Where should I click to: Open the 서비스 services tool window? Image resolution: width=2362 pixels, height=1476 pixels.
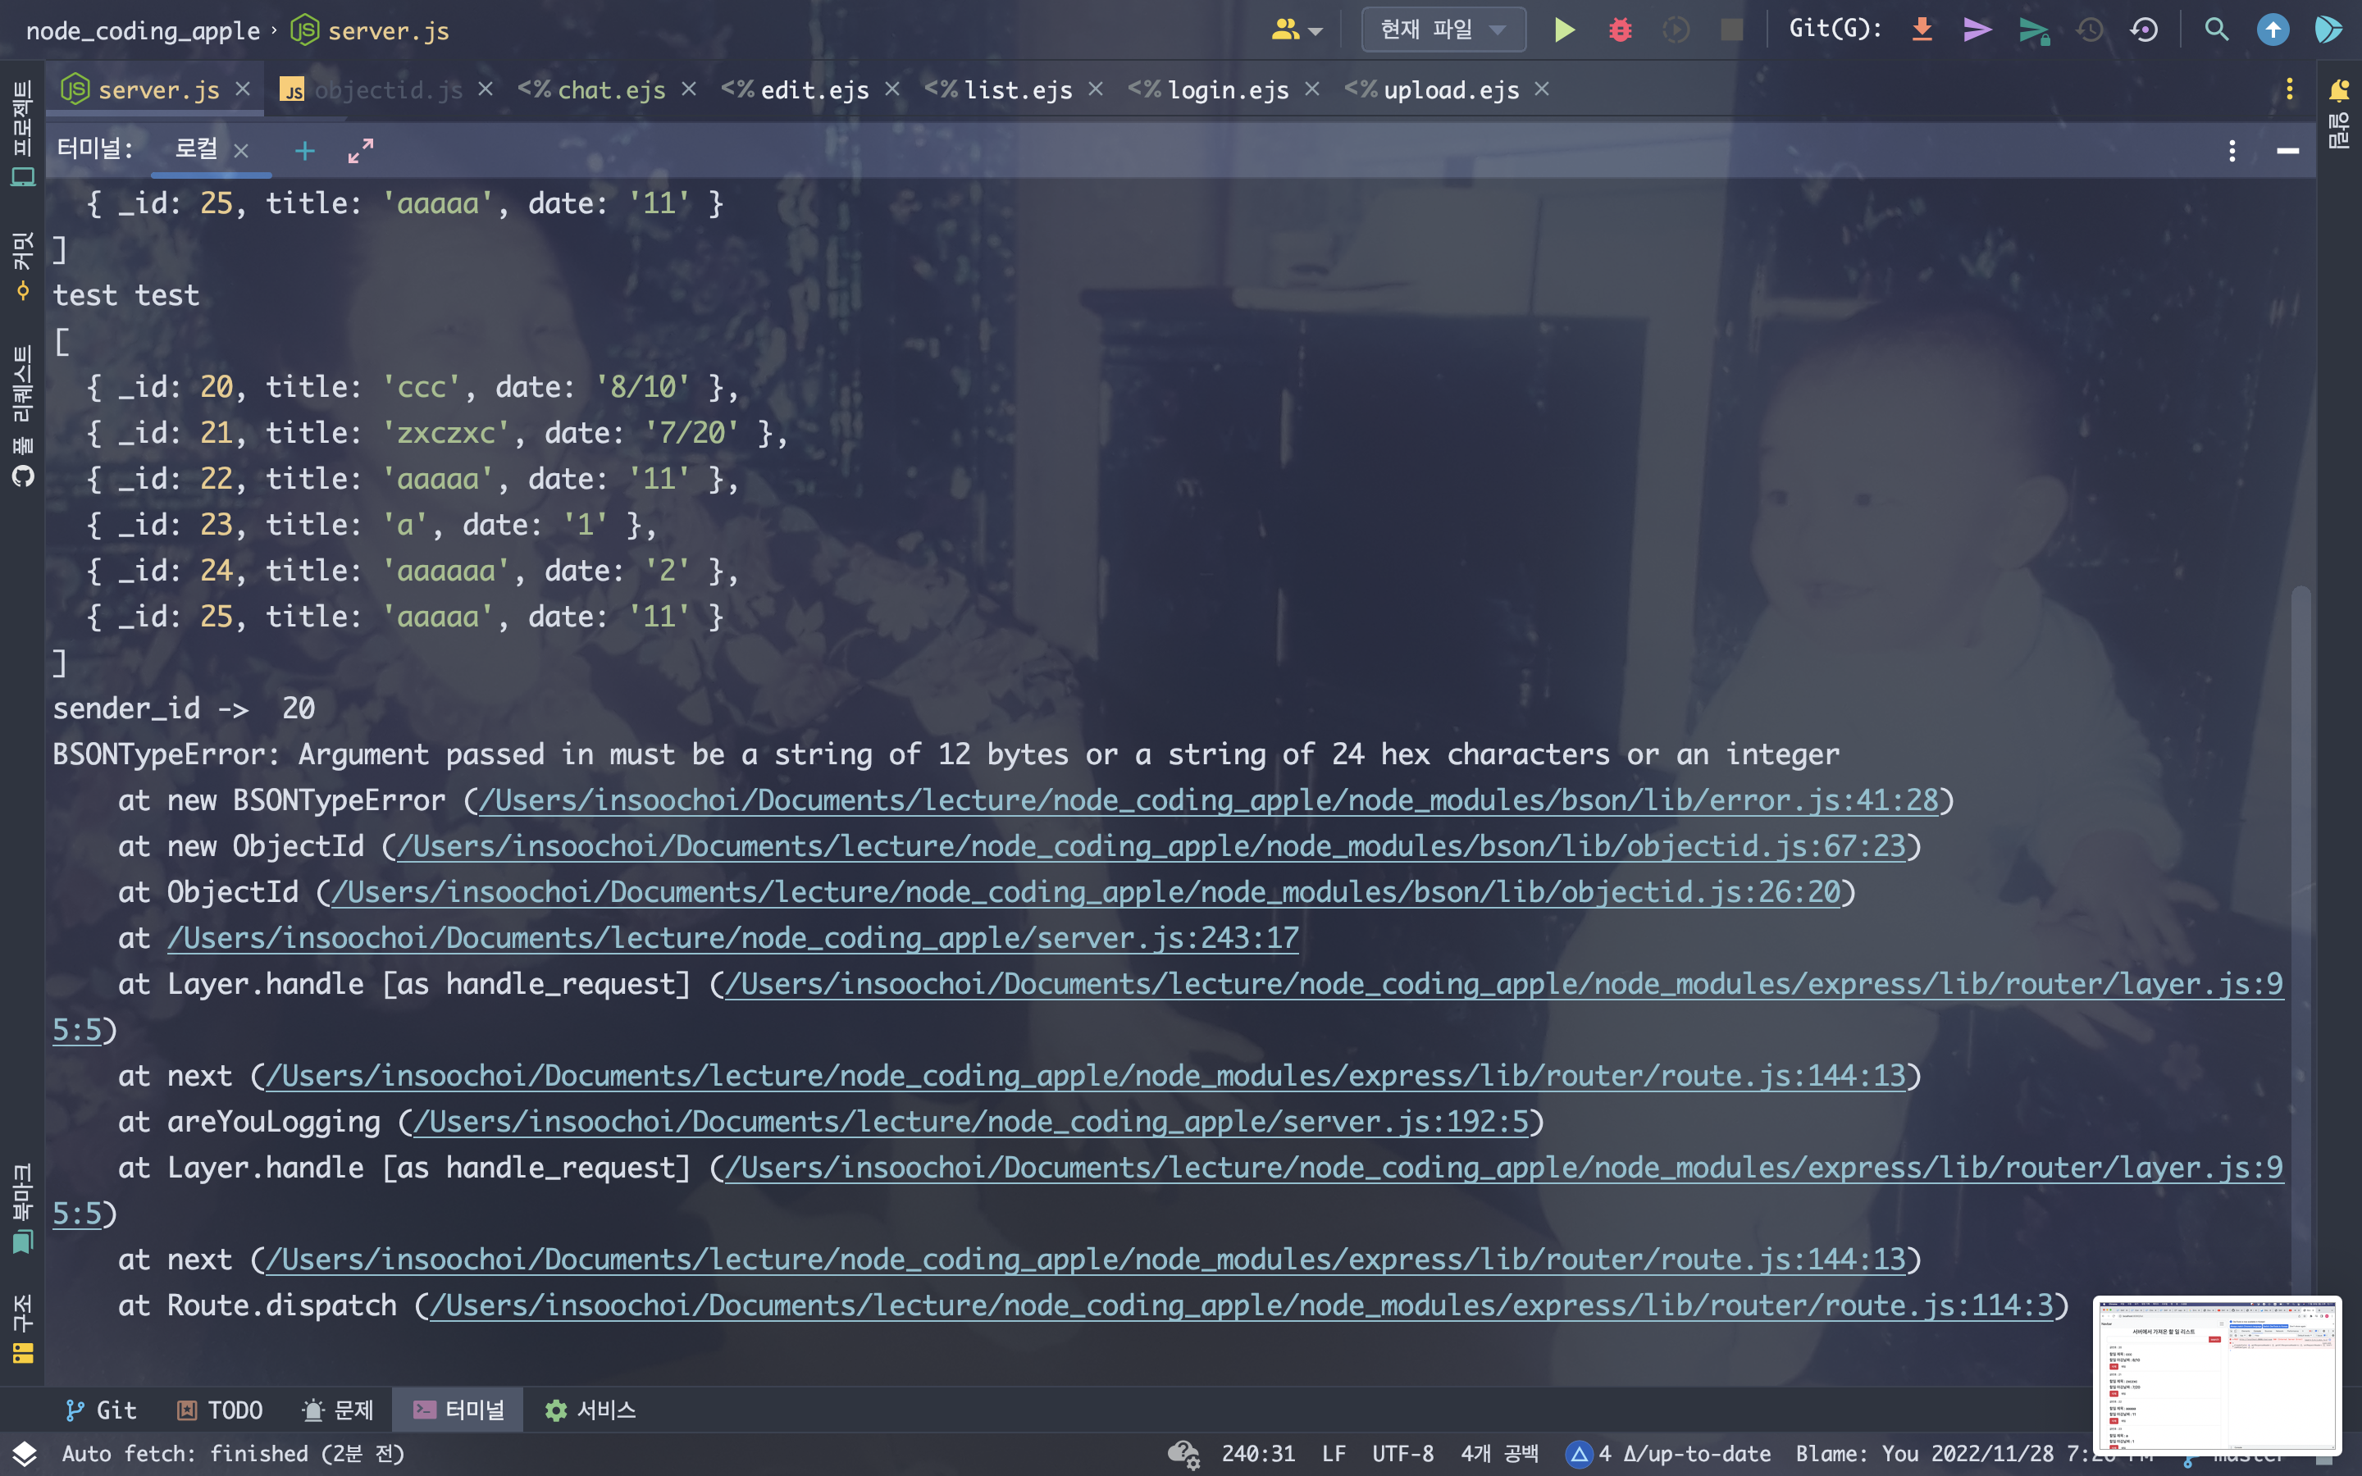(x=590, y=1410)
